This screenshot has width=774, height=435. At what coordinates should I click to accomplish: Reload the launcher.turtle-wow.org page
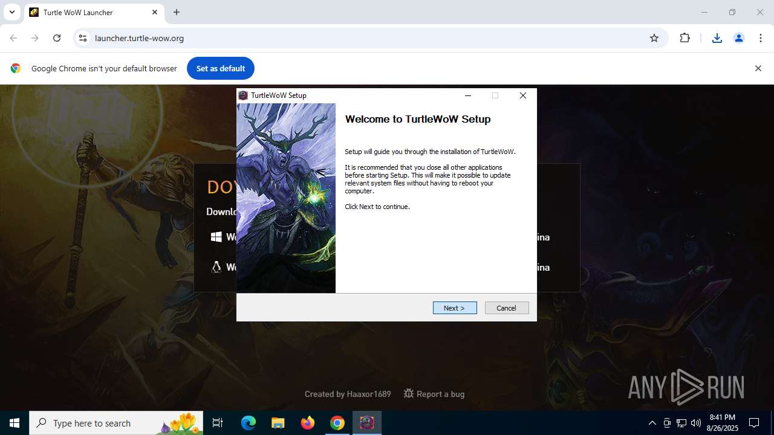click(57, 38)
